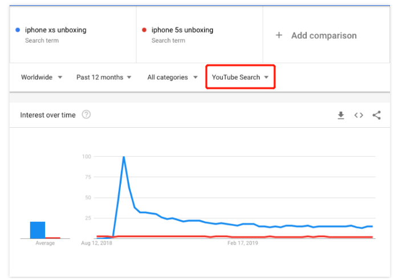
Task: Click the blue dot beside iphone xs unboxing
Action: click(x=19, y=30)
